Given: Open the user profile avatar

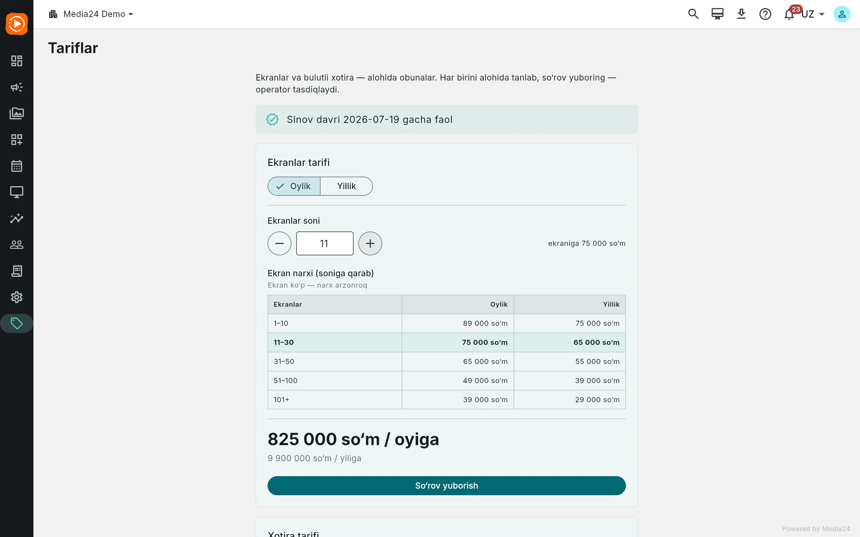Looking at the screenshot, I should click(x=842, y=14).
